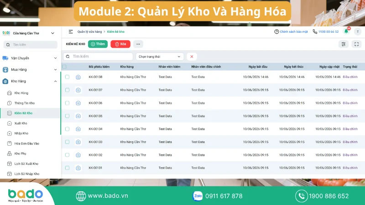Click the Mua Hàng sidebar icon
The height and width of the screenshot is (205, 365).
5,70
